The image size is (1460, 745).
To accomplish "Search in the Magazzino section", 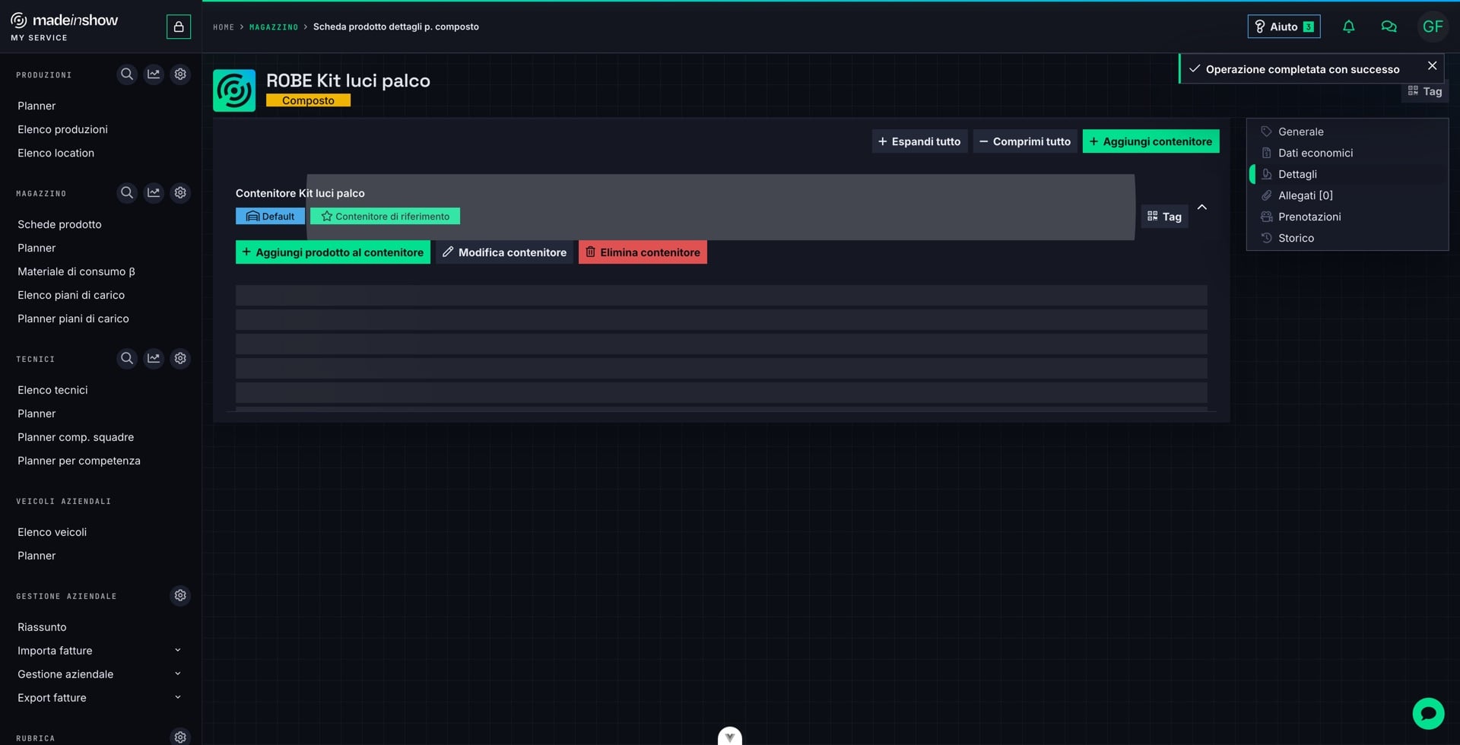I will tap(127, 193).
